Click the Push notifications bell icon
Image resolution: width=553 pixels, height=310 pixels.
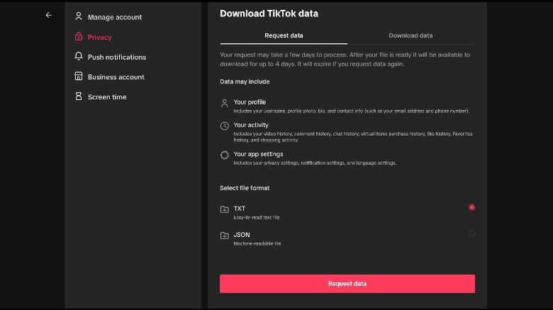tap(79, 57)
